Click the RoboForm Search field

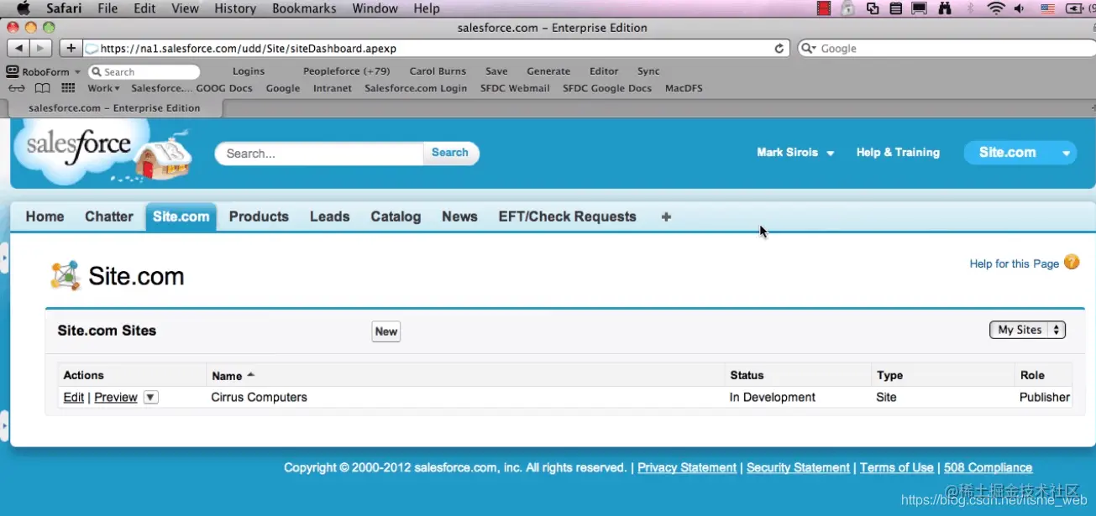pos(144,72)
